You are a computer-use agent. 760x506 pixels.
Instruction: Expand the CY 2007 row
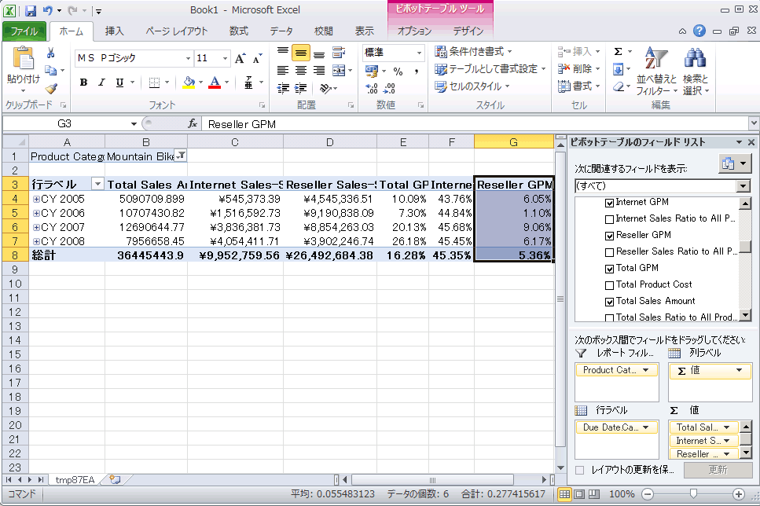click(36, 227)
